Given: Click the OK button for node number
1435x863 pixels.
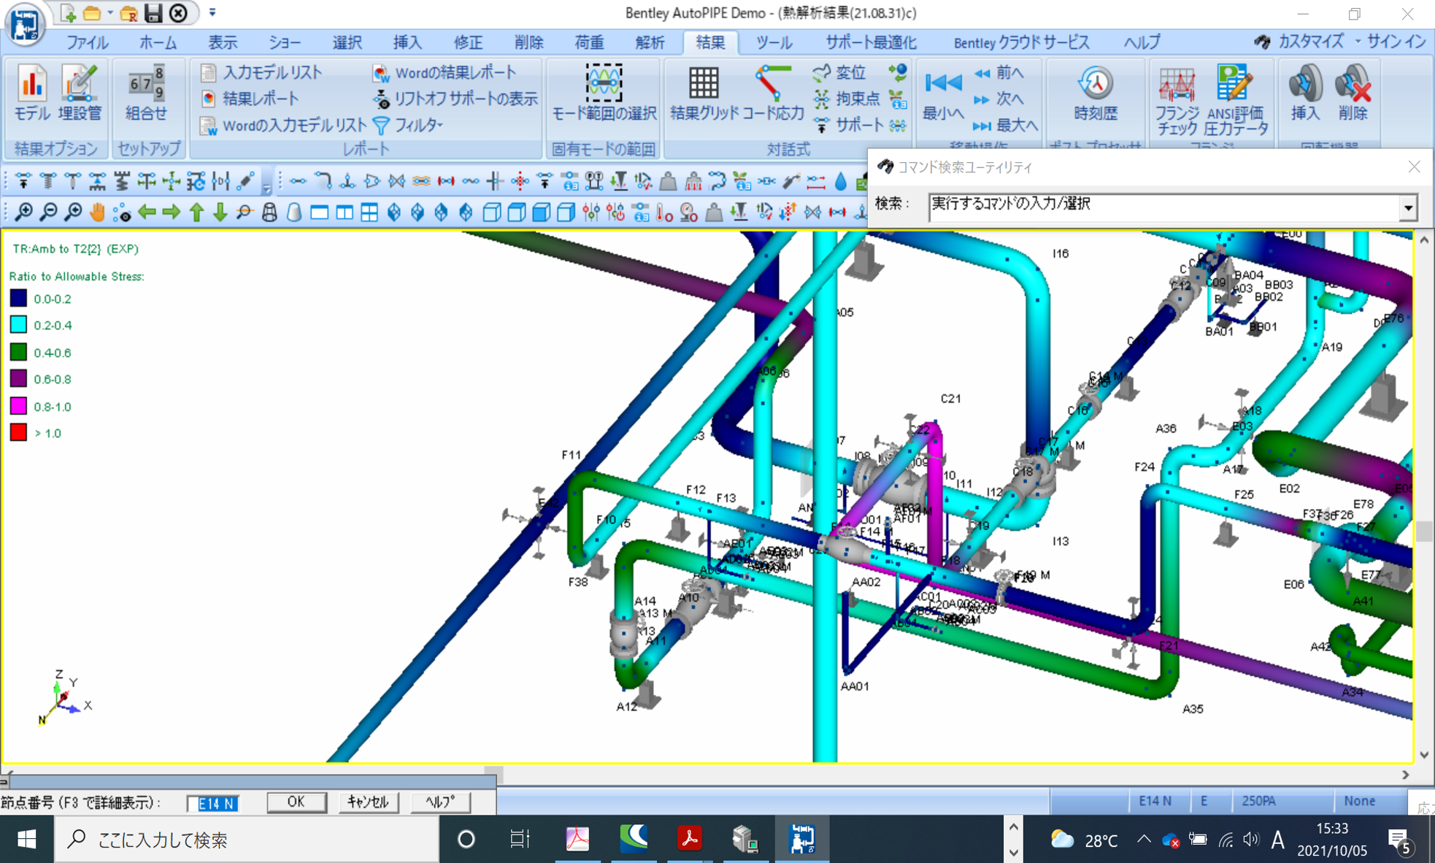Looking at the screenshot, I should click(296, 802).
